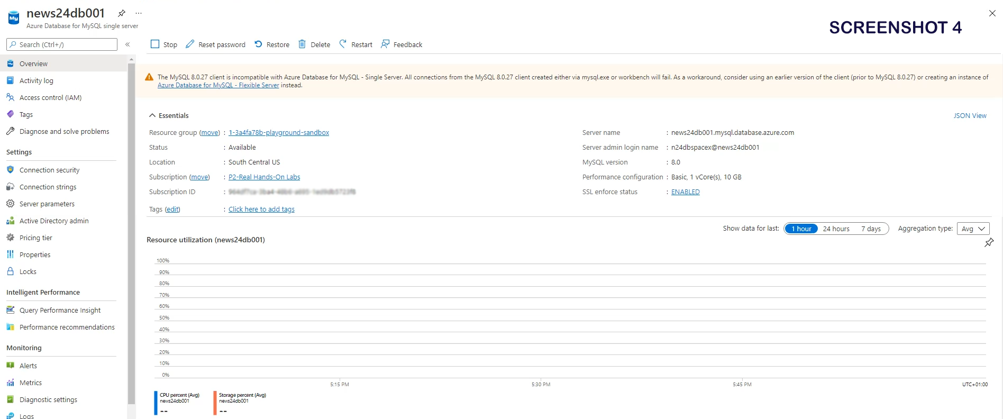Open the playground-sandbox resource group link

278,132
